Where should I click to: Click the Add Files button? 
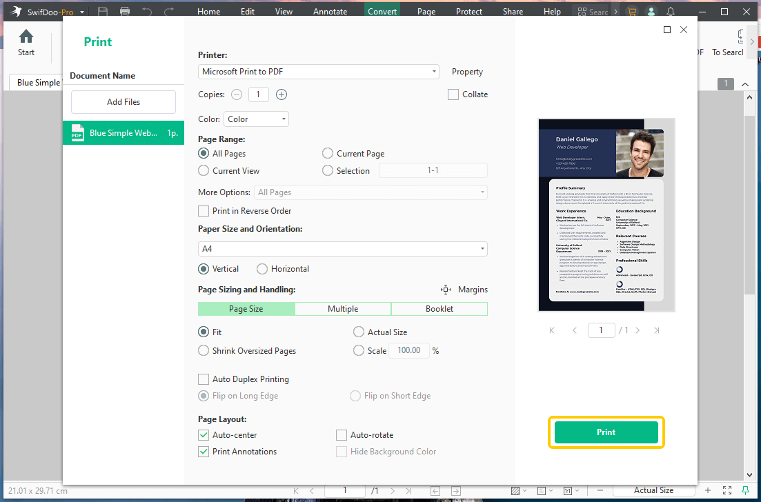tap(123, 101)
